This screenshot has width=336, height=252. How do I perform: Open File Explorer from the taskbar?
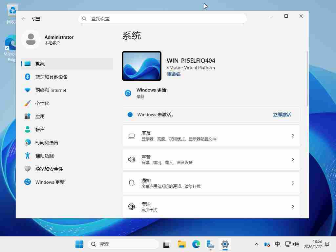(x=181, y=244)
